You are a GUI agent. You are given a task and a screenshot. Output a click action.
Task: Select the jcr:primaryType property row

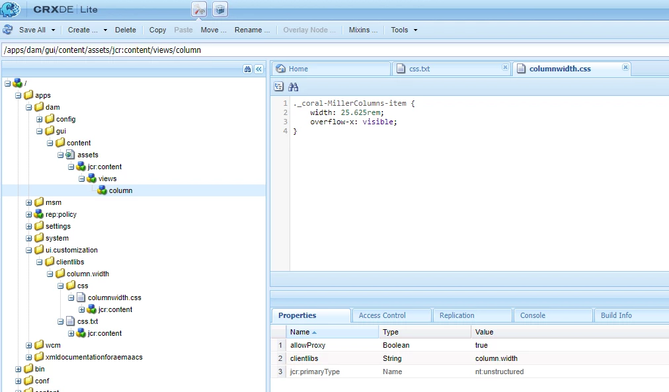pyautogui.click(x=470, y=372)
